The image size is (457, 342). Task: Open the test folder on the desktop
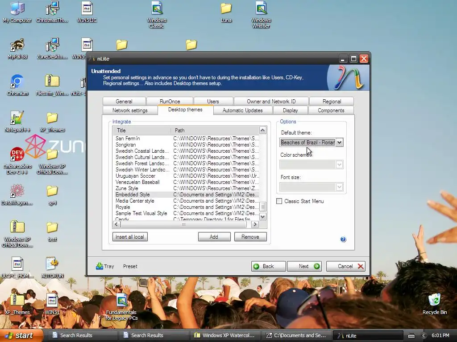52,232
